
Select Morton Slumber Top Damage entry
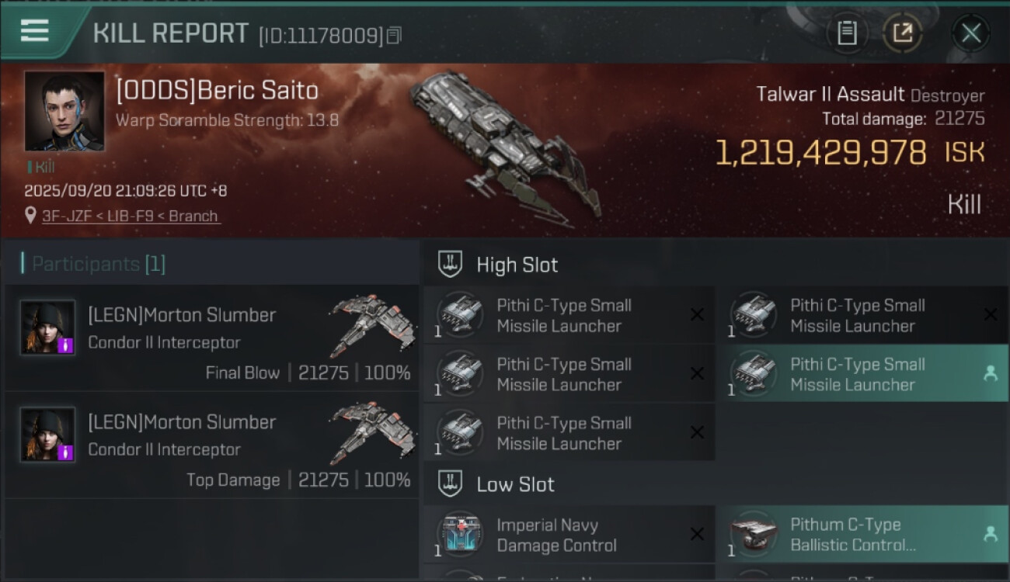[211, 445]
